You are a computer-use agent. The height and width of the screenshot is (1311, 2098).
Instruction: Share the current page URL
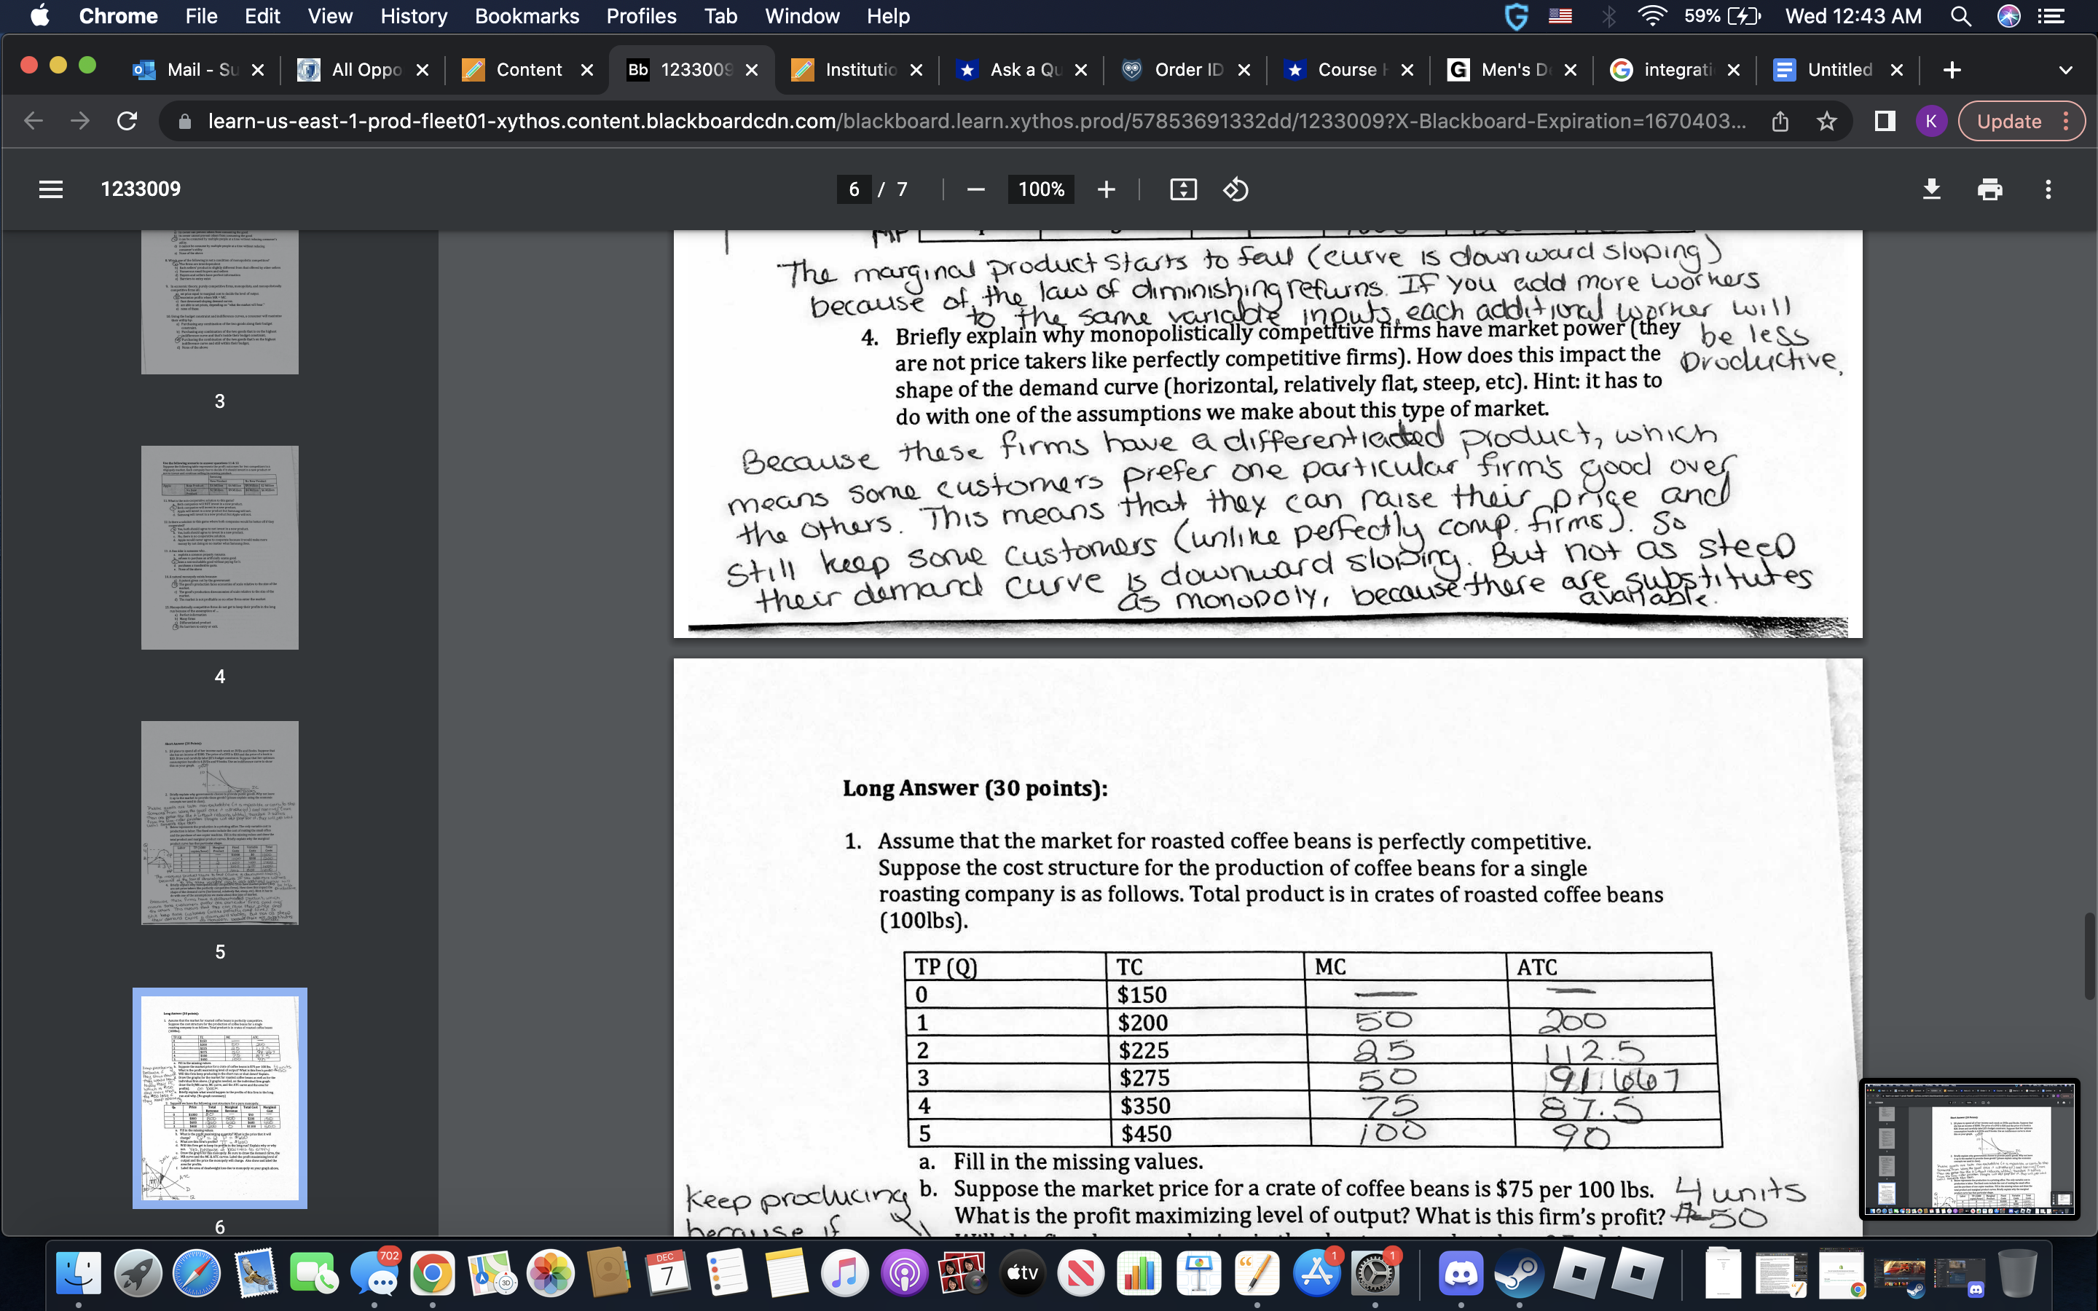(x=1780, y=120)
